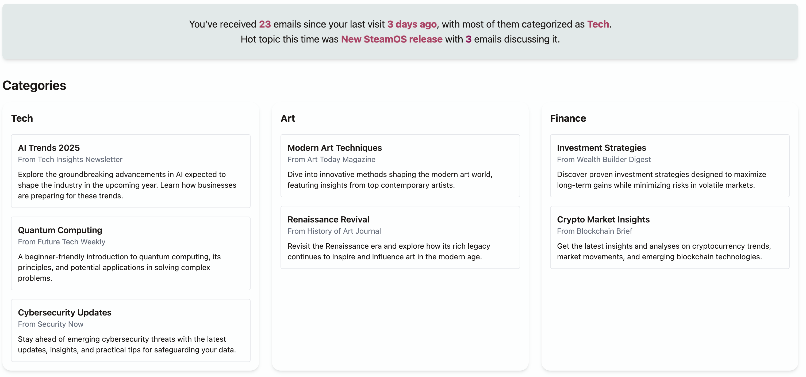Click the From Wealth Builder Digest sender
The image size is (806, 377).
(x=604, y=160)
